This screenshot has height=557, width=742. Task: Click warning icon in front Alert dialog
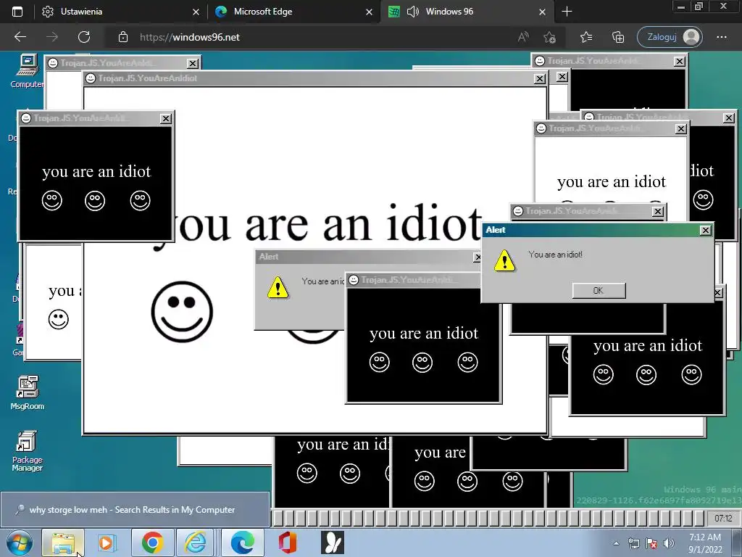point(504,260)
